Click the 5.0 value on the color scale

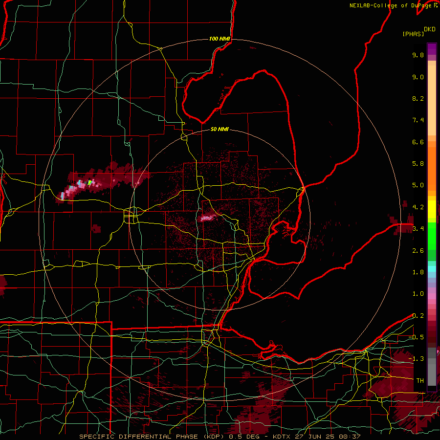click(418, 185)
